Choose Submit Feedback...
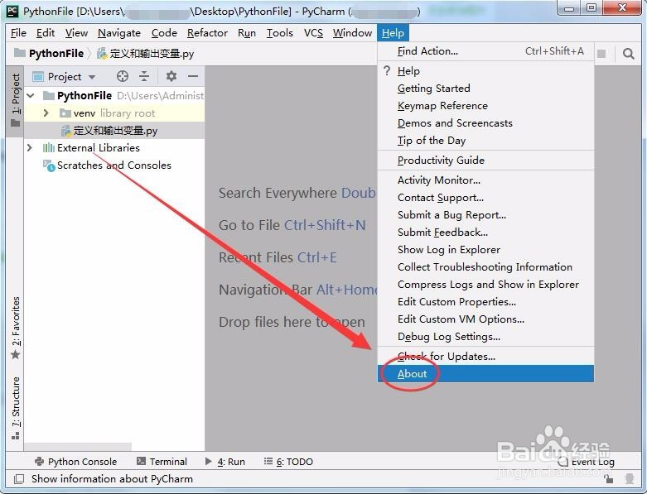The image size is (647, 494). click(485, 232)
